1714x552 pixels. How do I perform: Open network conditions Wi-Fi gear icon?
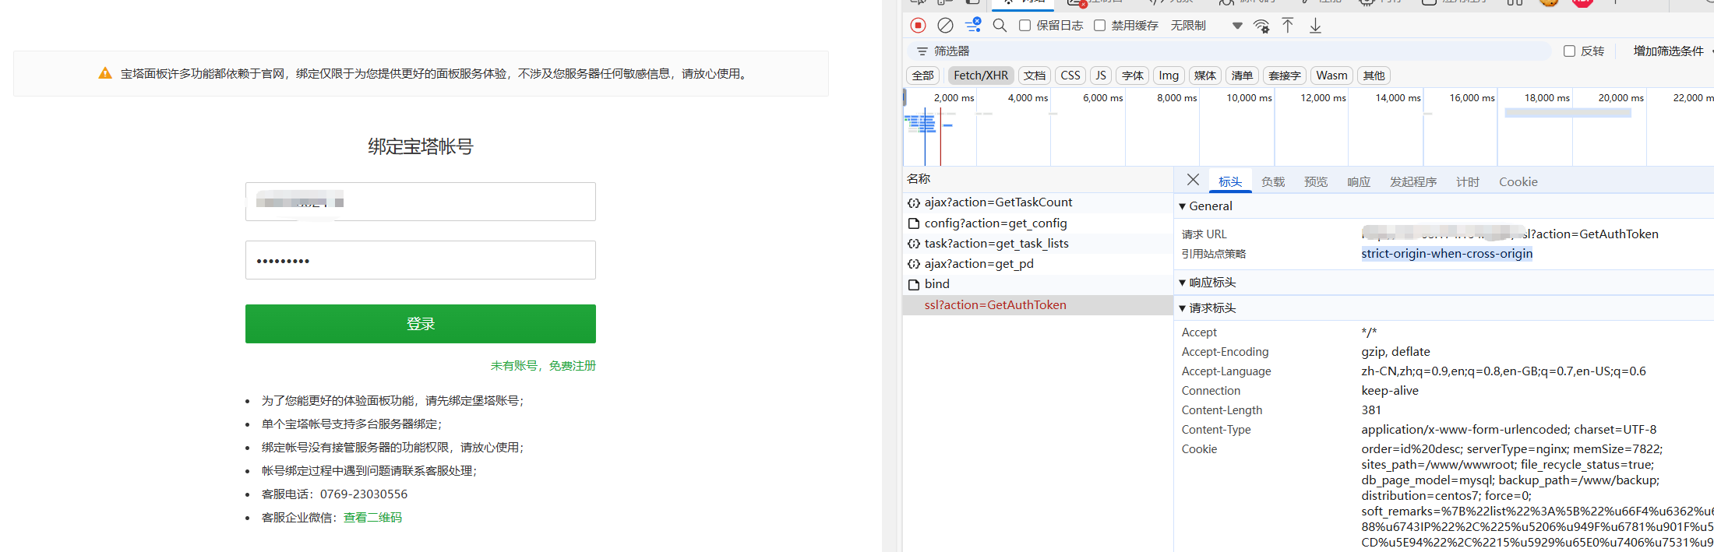click(1261, 26)
